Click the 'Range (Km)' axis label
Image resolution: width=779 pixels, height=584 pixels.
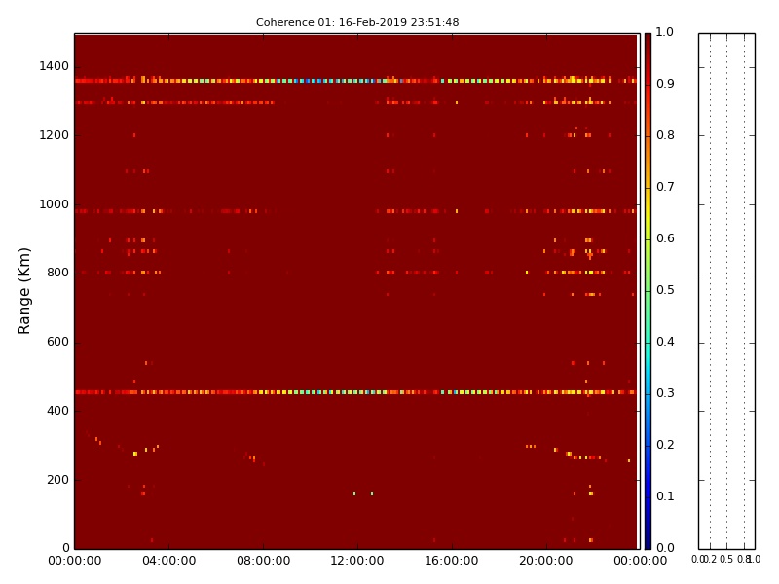click(23, 291)
